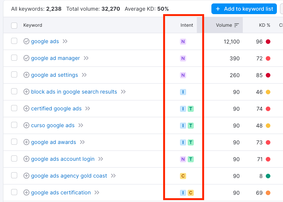
Task: Open double-arrow icon next to google ad settings
Action: 84,75
